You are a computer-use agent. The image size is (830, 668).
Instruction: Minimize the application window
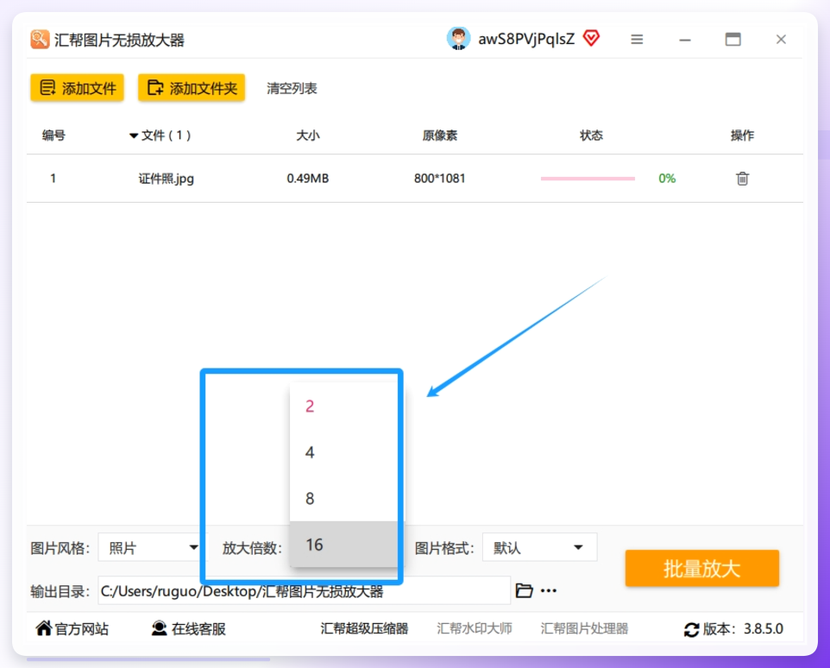click(x=685, y=41)
